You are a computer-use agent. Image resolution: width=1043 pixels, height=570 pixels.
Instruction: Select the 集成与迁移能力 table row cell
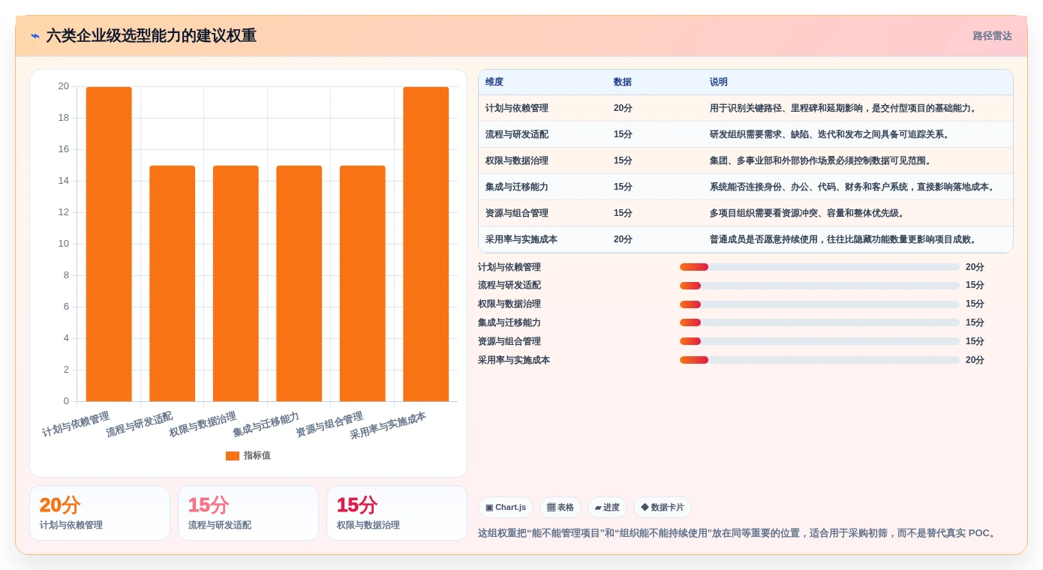(x=517, y=187)
